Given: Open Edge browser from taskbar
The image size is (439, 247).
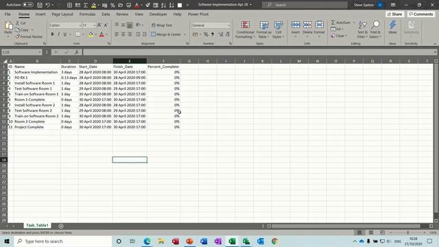Looking at the screenshot, I should pyautogui.click(x=147, y=241).
